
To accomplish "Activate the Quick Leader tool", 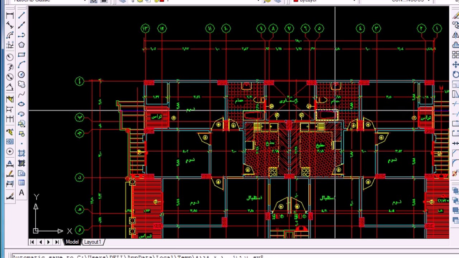I will pyautogui.click(x=10, y=132).
